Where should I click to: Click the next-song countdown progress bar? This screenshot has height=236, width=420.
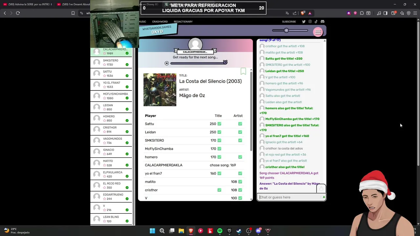[x=198, y=63]
